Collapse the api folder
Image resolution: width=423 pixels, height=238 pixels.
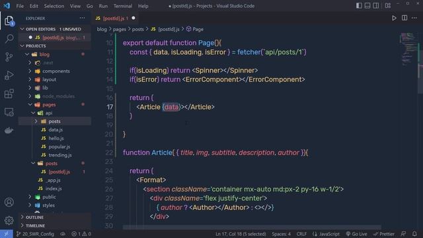pos(54,113)
